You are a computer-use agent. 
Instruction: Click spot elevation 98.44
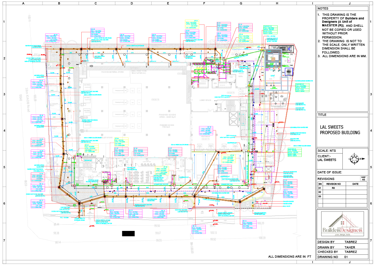click(56, 224)
